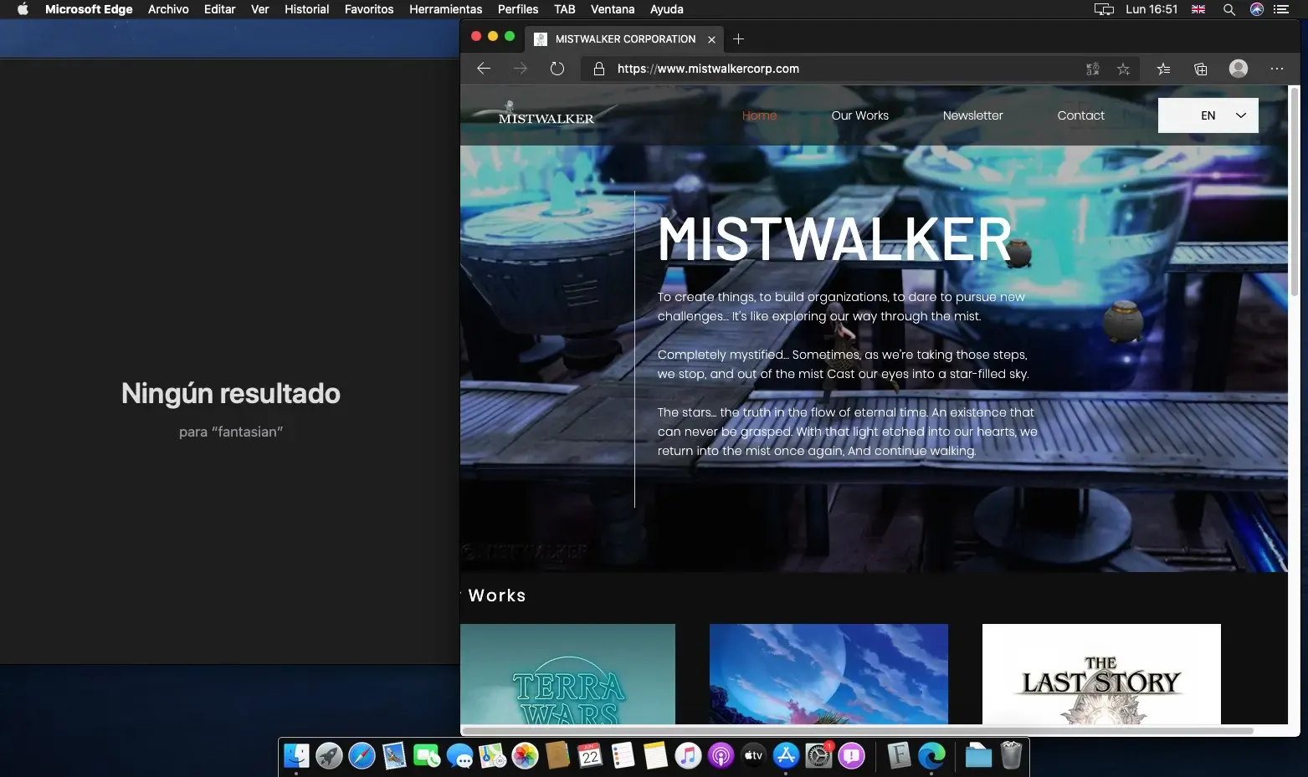Click the browser back arrow
Viewport: 1308px width, 777px height.
coord(484,69)
